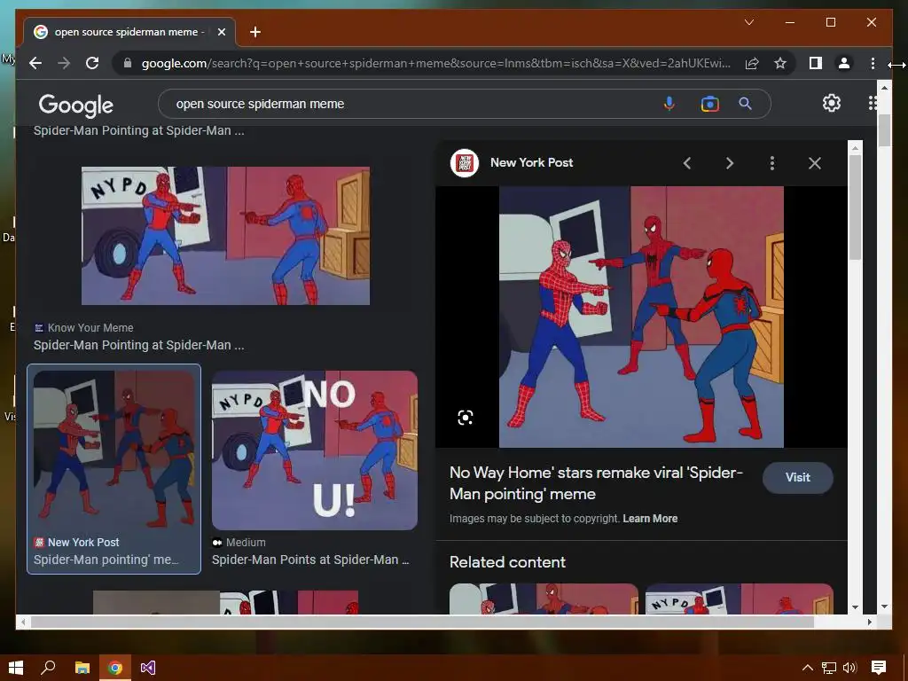Switch to Chrome in the taskbar
The height and width of the screenshot is (681, 908).
pos(115,668)
